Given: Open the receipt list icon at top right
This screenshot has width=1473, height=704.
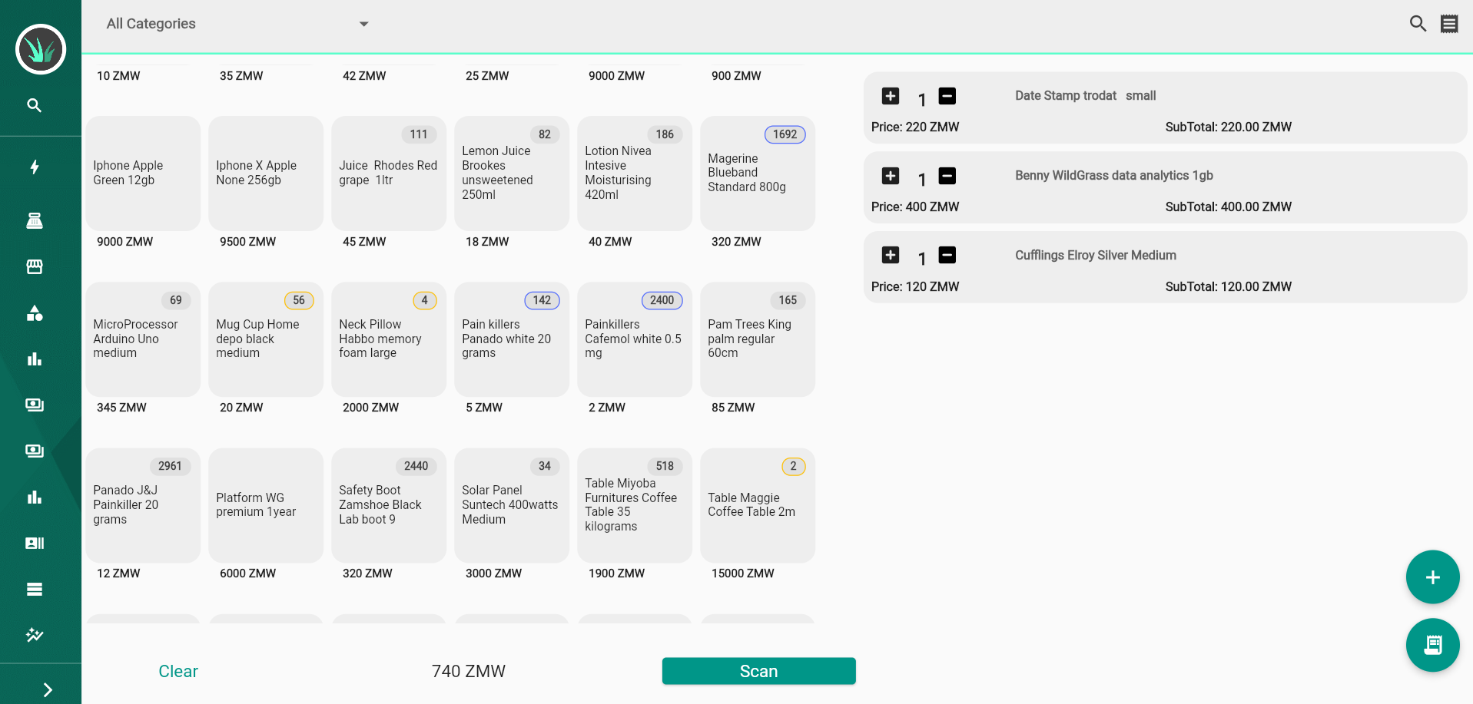Looking at the screenshot, I should tap(1449, 24).
